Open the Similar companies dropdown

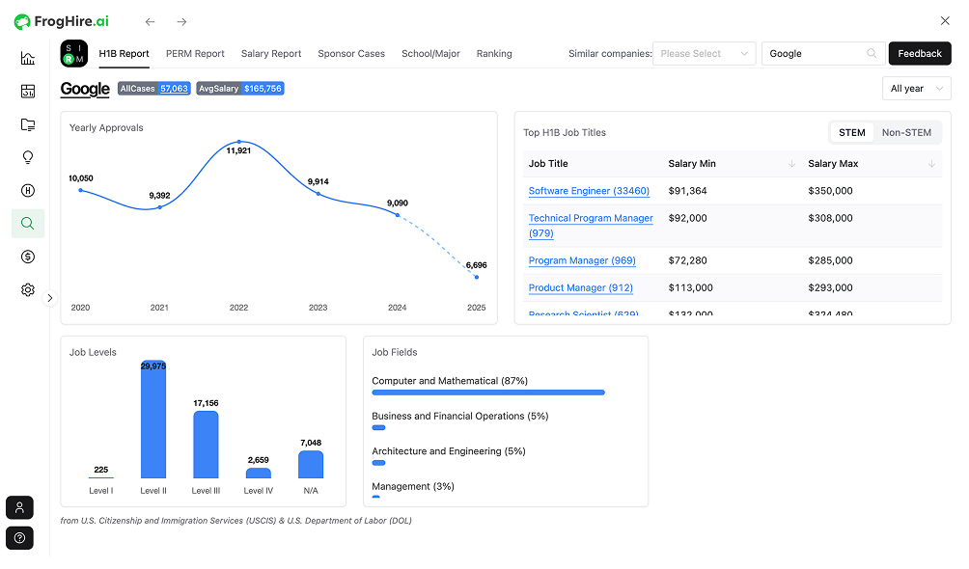click(x=704, y=54)
